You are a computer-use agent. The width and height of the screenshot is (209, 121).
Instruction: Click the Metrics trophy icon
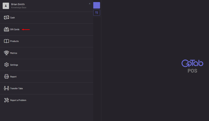coord(6,53)
